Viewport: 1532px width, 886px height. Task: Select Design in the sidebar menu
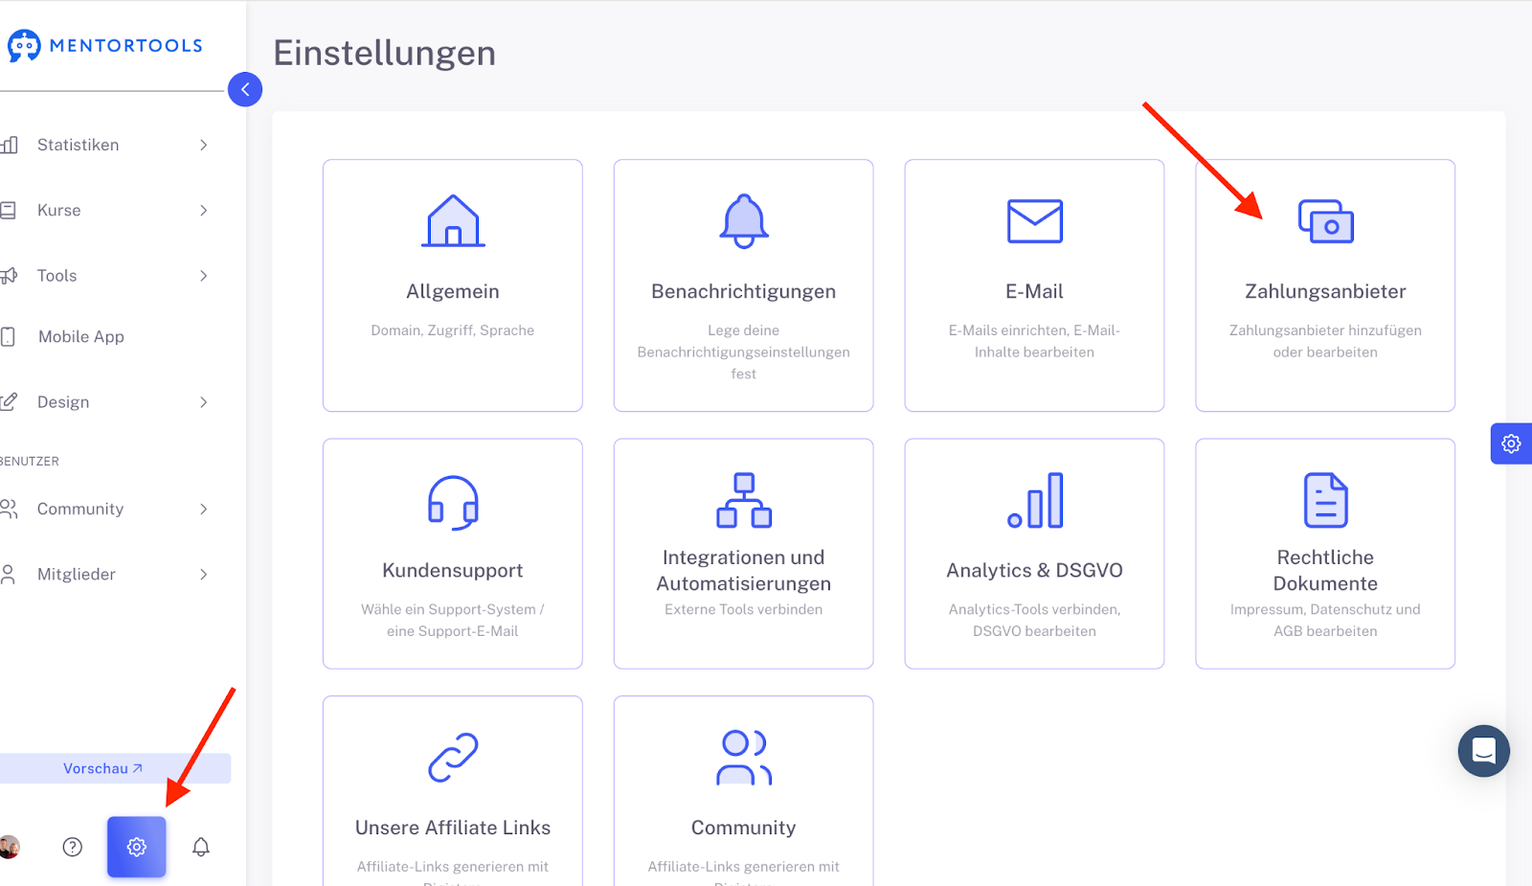(x=63, y=402)
